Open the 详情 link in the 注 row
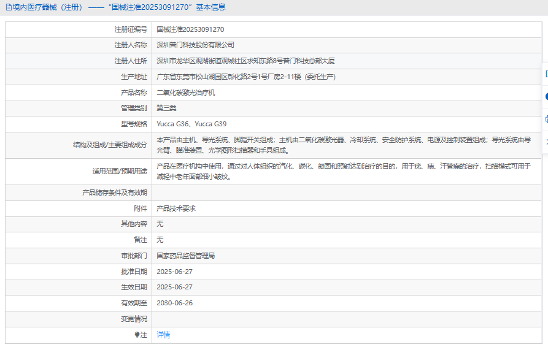The width and height of the screenshot is (548, 347). click(x=163, y=335)
